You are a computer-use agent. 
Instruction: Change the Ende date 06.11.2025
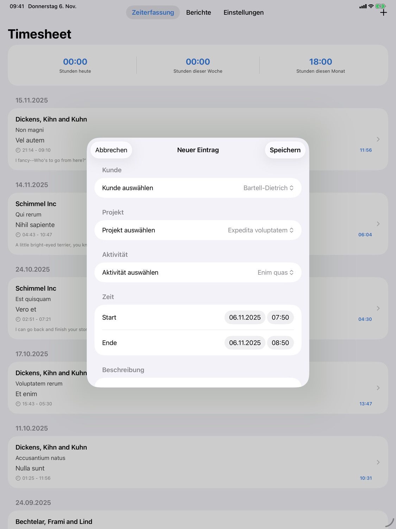coord(245,343)
